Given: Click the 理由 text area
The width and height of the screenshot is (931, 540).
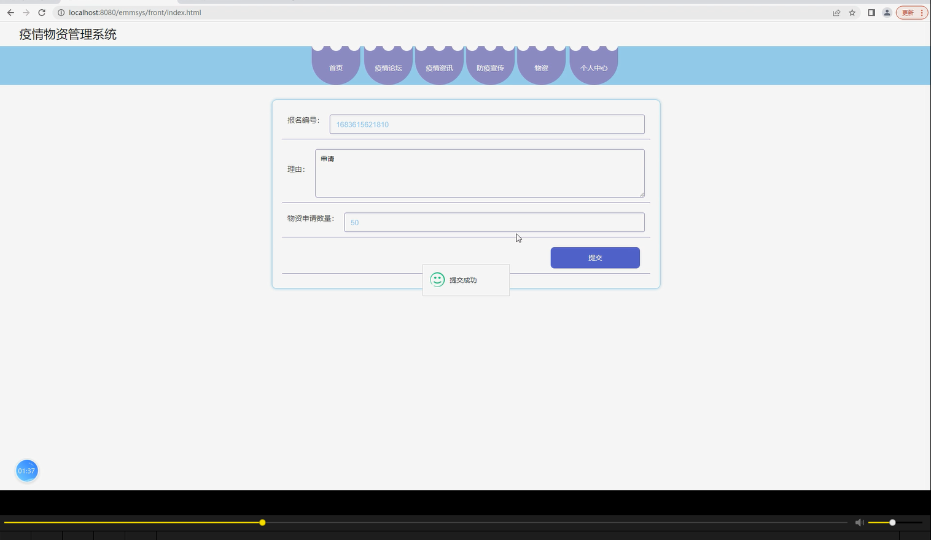Looking at the screenshot, I should (x=480, y=173).
